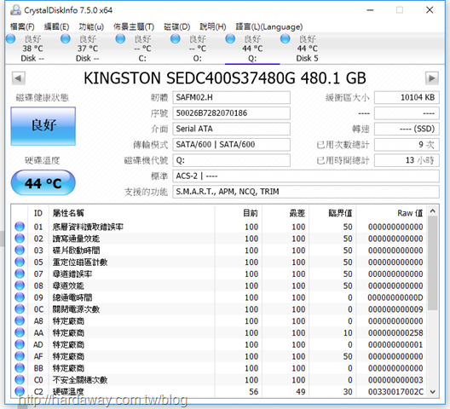Click status icon of attribute row 07
450x409 pixels.
pyautogui.click(x=20, y=274)
